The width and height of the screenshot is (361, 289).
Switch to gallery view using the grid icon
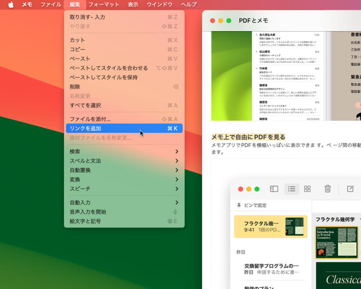[x=308, y=189]
